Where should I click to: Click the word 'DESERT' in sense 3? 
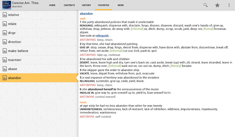point(84,63)
